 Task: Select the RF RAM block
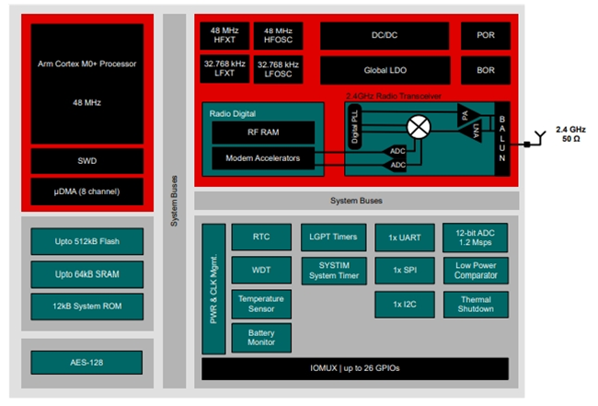pos(263,133)
